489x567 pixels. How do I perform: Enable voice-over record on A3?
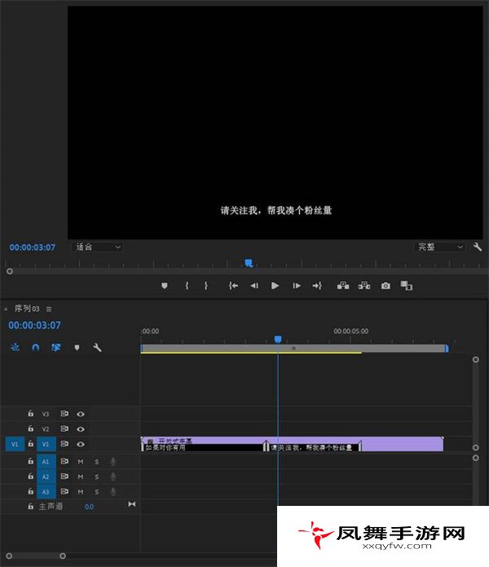click(x=113, y=492)
